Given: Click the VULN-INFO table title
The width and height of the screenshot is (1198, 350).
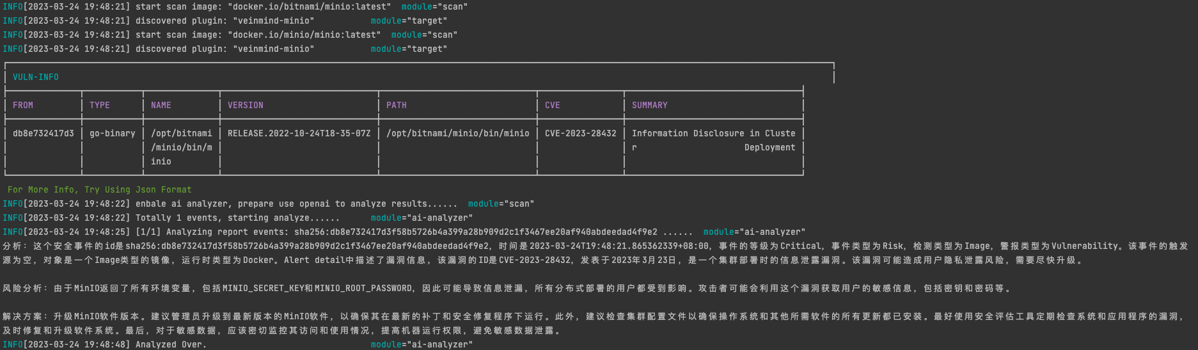Looking at the screenshot, I should coord(36,77).
